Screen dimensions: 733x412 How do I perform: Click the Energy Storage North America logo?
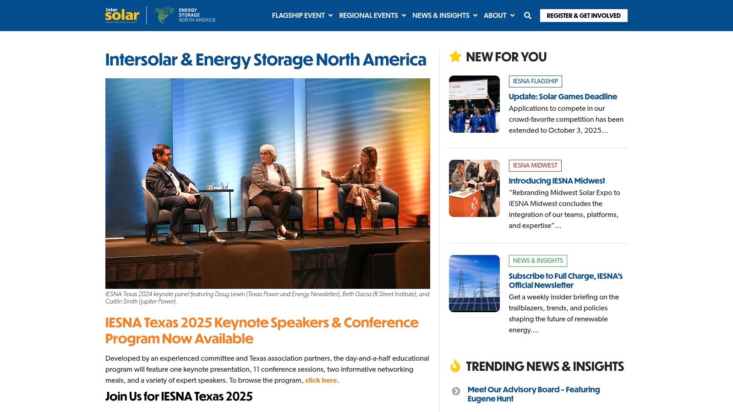pos(185,15)
